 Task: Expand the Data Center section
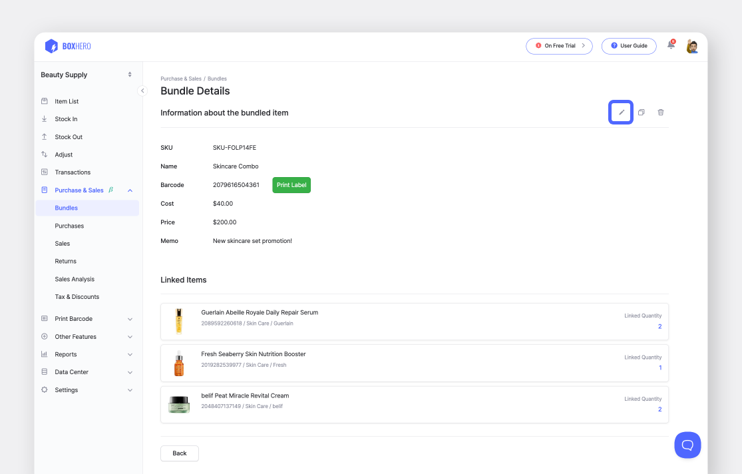130,371
